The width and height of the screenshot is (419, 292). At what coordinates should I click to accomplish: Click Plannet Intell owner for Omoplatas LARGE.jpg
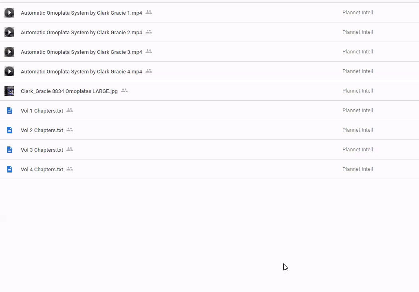[357, 91]
